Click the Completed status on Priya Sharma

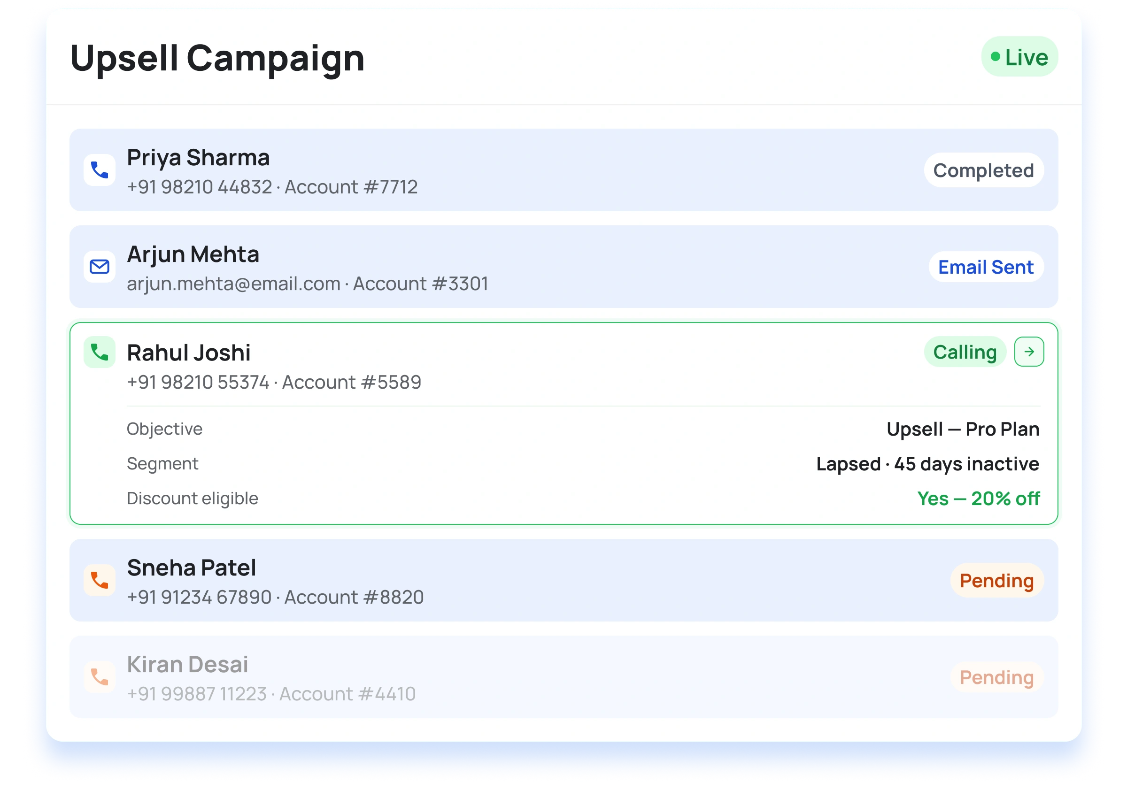(x=983, y=170)
